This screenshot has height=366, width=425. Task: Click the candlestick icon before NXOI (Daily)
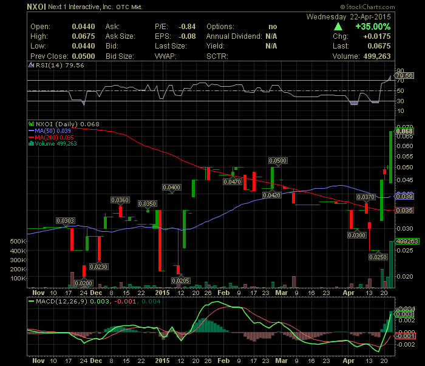(x=31, y=124)
